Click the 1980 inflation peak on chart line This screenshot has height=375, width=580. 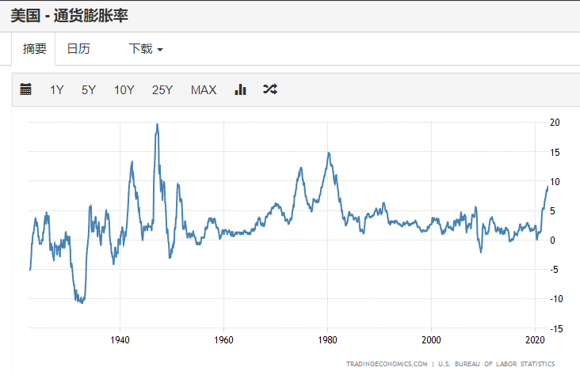tap(329, 153)
